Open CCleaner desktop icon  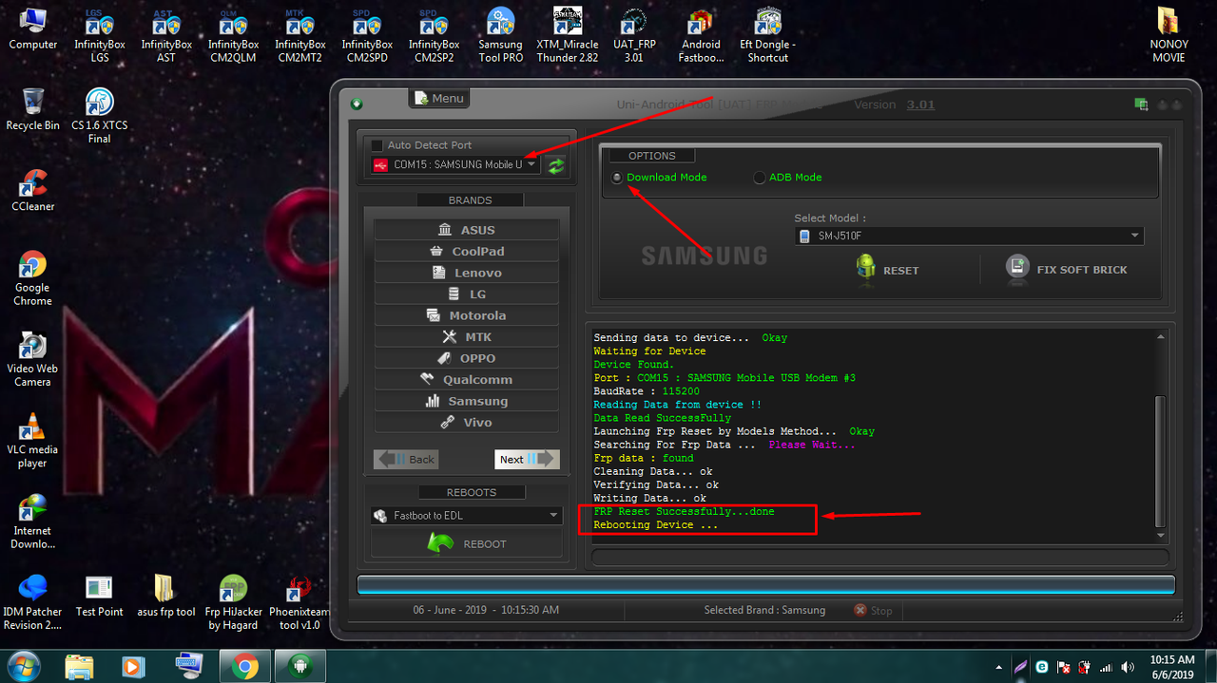[32, 190]
